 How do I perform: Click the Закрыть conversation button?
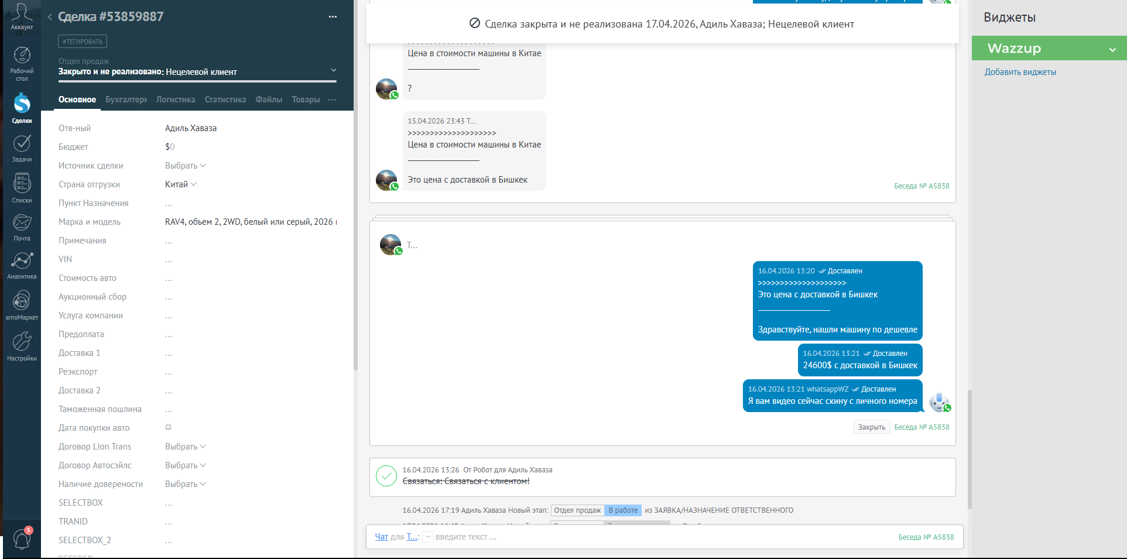coord(871,427)
